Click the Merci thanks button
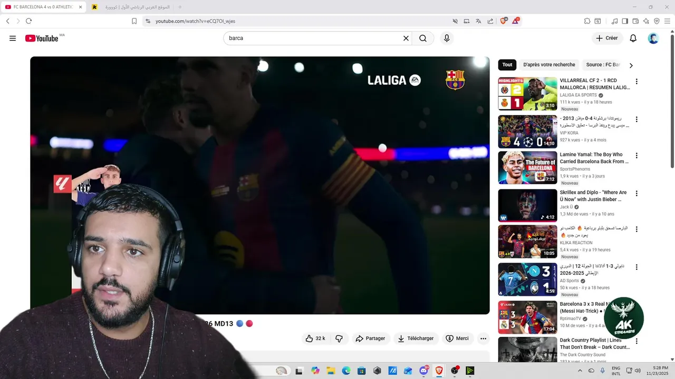The image size is (675, 379). [x=457, y=338]
